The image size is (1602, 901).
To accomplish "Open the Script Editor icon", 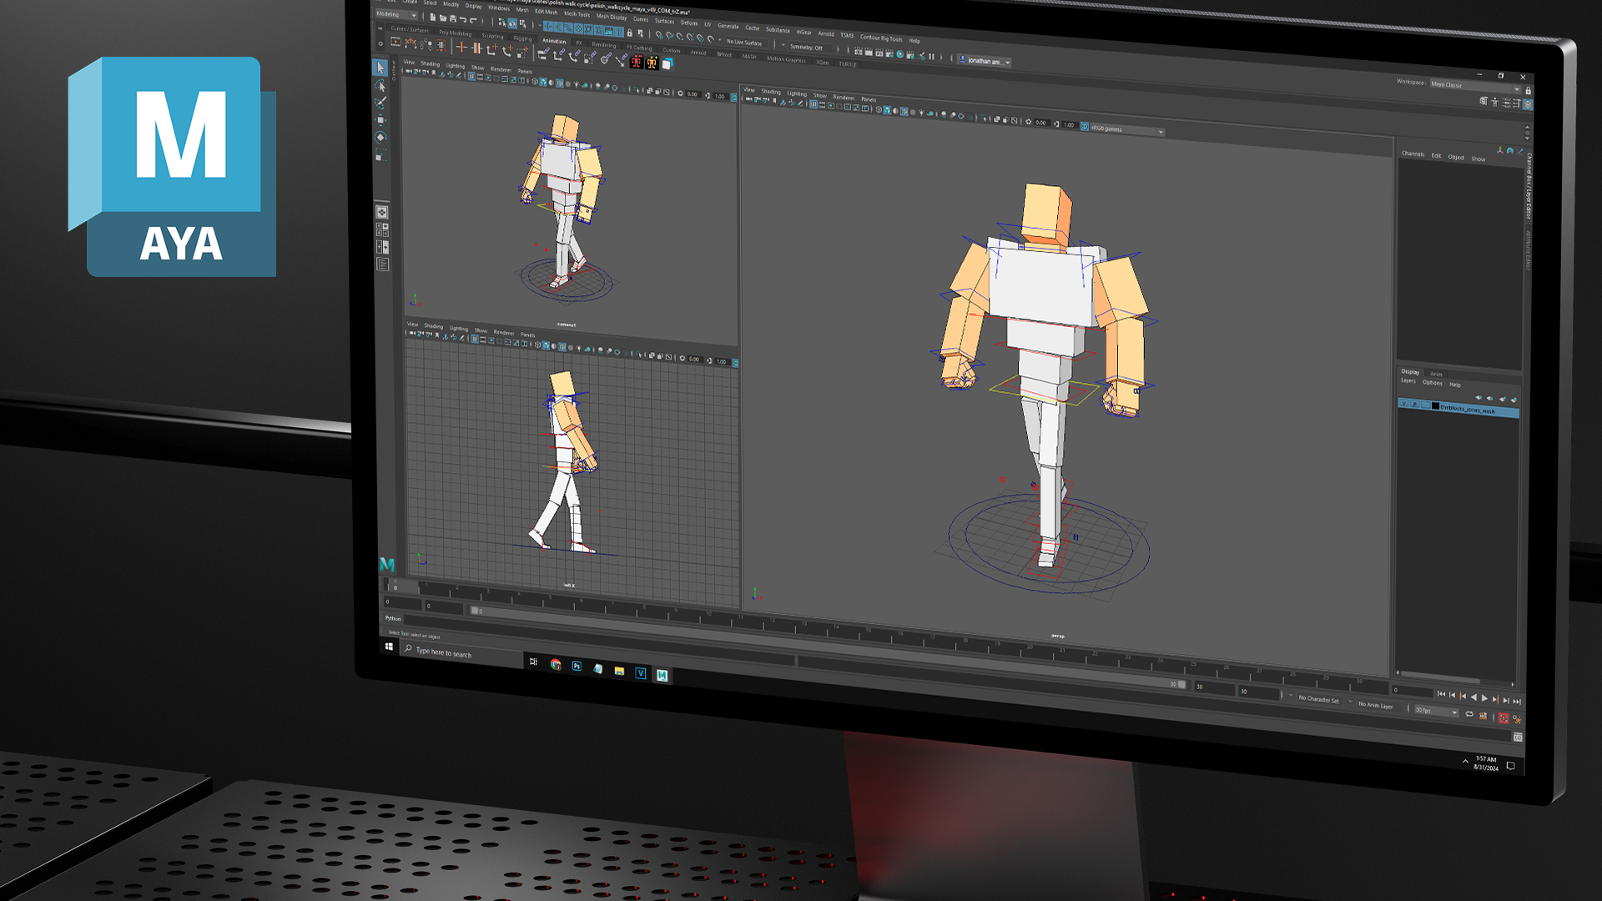I will click(1518, 737).
